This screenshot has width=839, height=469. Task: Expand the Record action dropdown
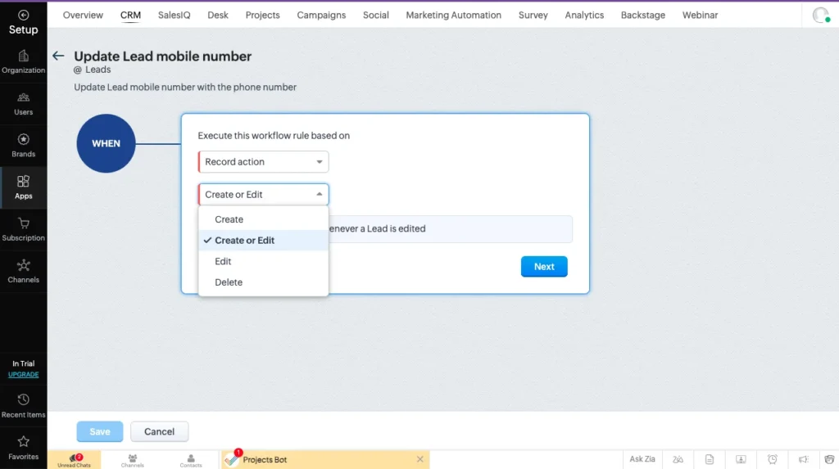click(x=263, y=162)
